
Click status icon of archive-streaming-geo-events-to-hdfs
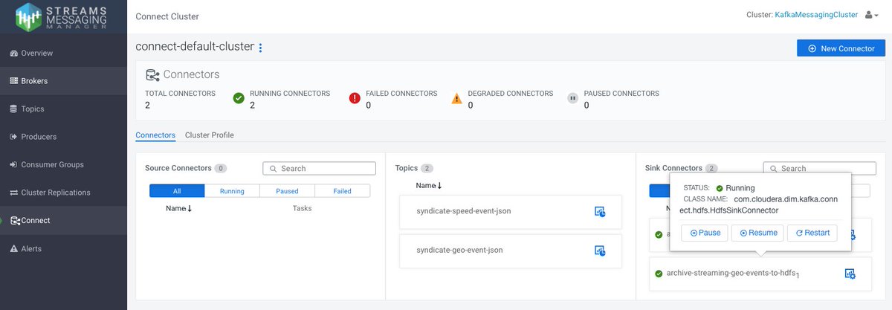(x=659, y=274)
